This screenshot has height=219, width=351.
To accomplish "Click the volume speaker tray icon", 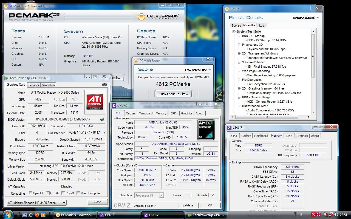I will click(336, 215).
